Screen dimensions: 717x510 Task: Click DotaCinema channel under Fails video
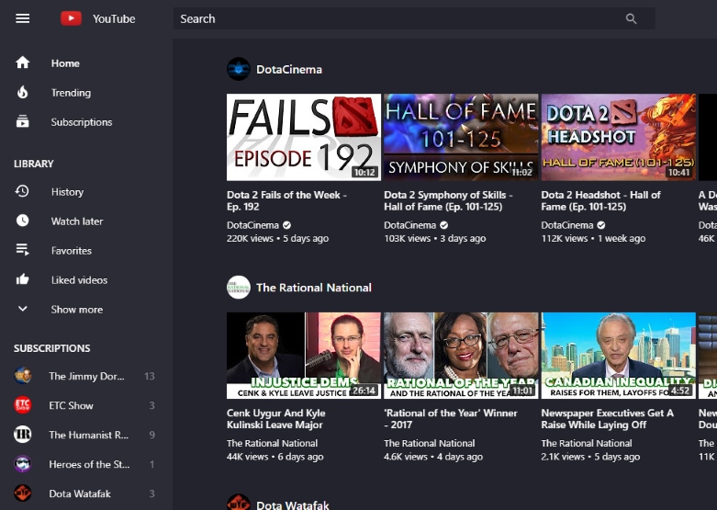(252, 225)
